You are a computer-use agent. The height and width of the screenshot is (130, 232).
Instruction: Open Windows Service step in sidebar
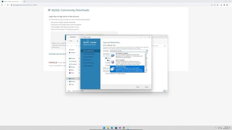point(88,60)
